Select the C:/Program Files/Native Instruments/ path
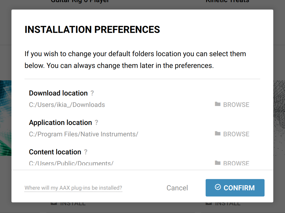Image resolution: width=285 pixels, height=213 pixels. pos(84,134)
